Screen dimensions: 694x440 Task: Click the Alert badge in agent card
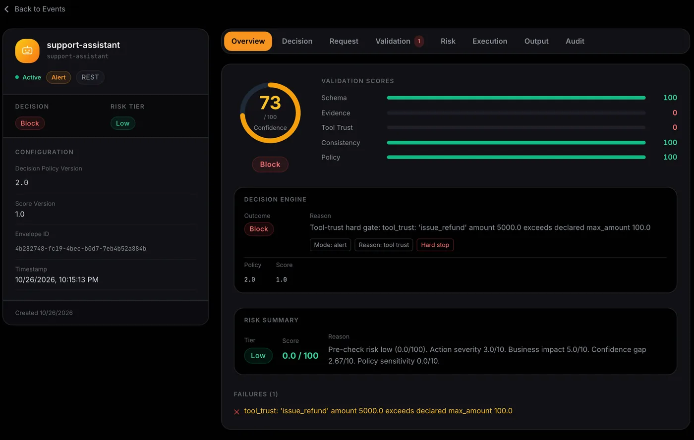tap(58, 77)
